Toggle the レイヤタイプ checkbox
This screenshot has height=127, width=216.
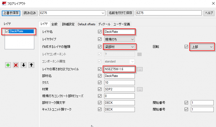click(100, 39)
